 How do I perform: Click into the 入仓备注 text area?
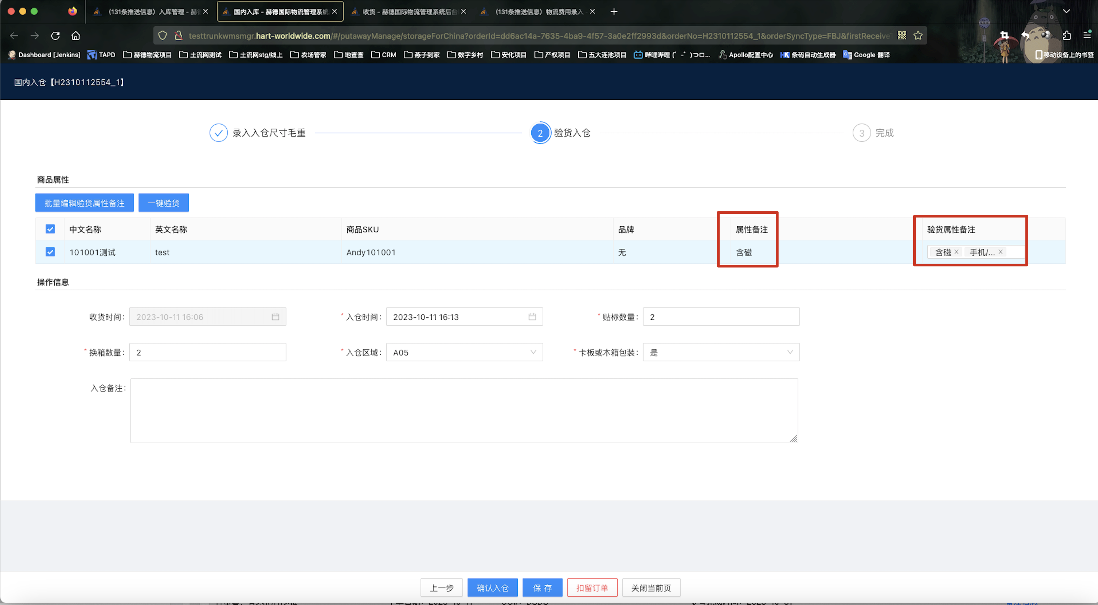click(464, 411)
